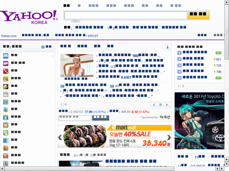This screenshot has height=171, width=229.
Task: Focus the main search input field
Action: 126,15
